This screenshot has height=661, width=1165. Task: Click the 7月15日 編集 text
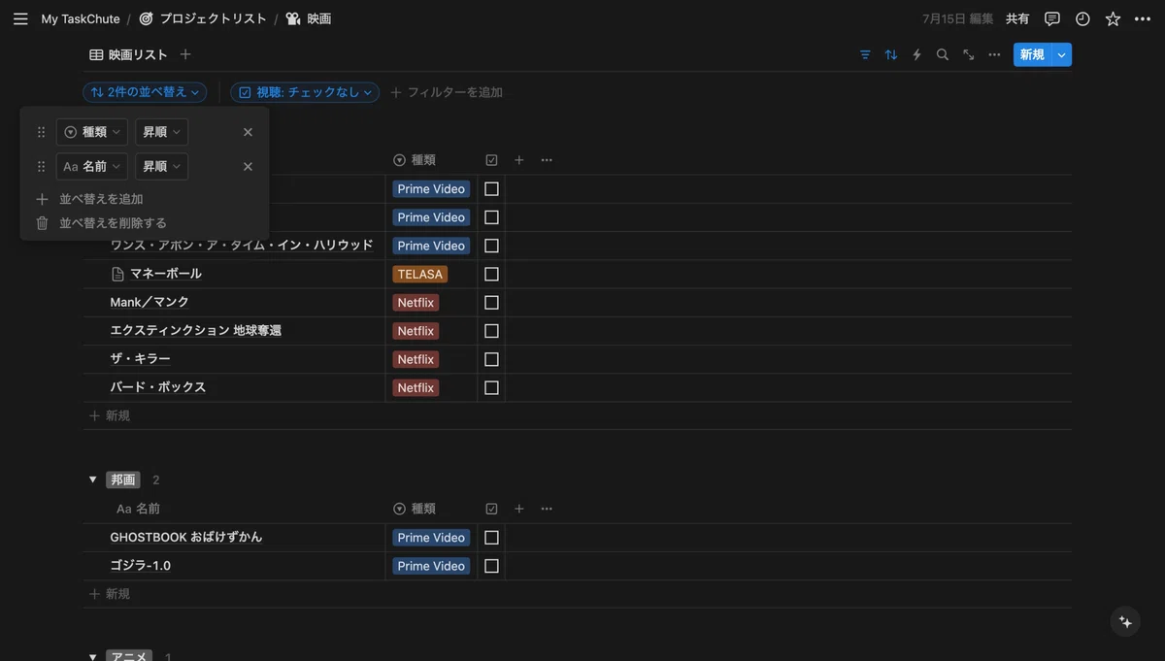point(957,18)
